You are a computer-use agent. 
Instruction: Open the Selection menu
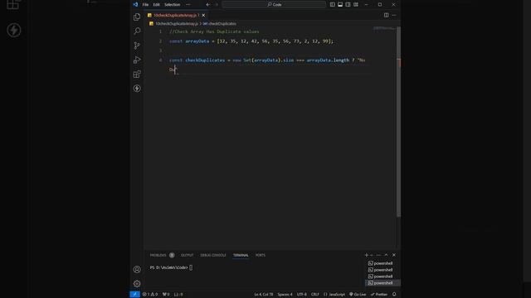pyautogui.click(x=172, y=4)
